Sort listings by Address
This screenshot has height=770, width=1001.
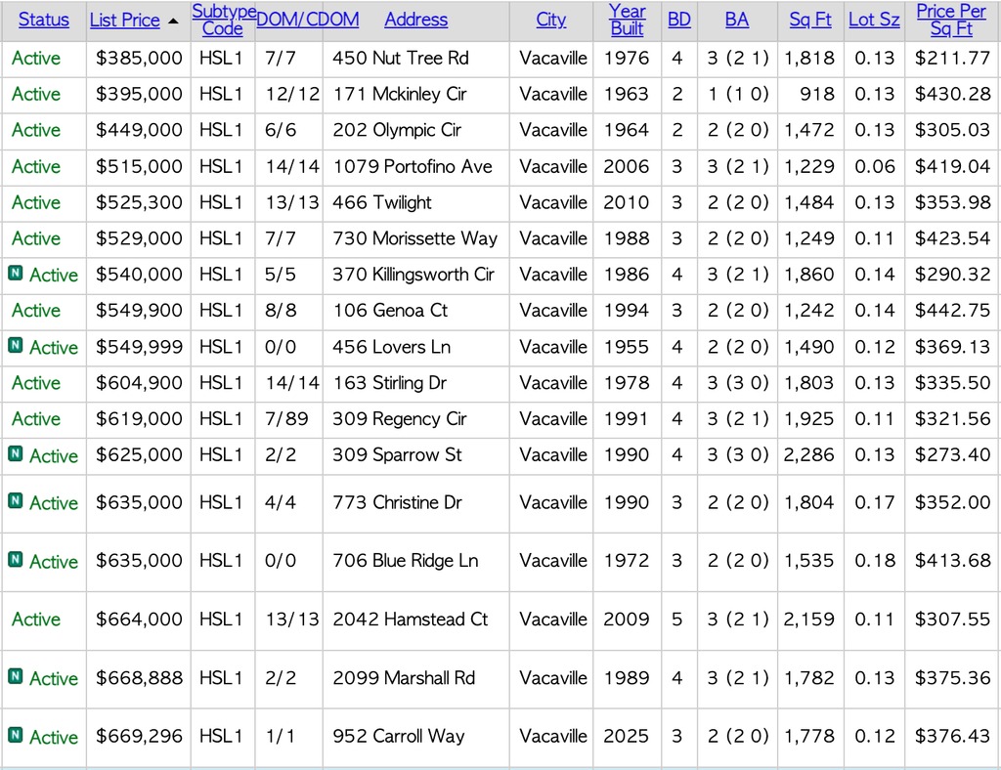415,20
